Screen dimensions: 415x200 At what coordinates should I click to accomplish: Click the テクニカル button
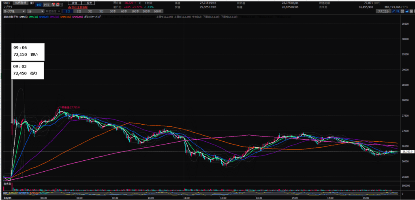[382, 11]
